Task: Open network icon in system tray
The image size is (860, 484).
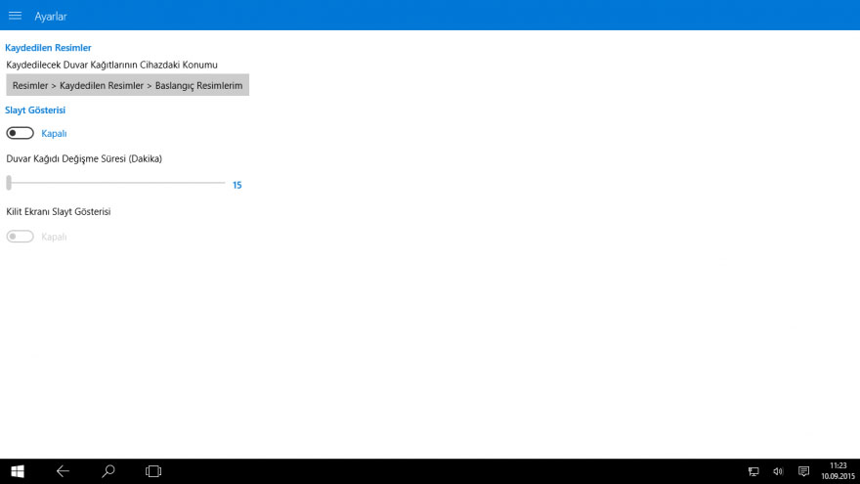Action: point(753,471)
